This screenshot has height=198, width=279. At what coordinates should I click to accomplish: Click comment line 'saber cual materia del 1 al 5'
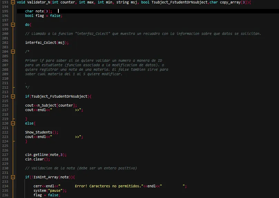click(x=74, y=74)
